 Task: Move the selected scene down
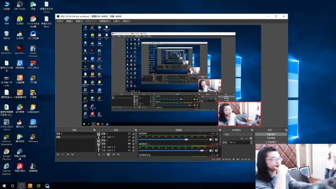click(72, 154)
